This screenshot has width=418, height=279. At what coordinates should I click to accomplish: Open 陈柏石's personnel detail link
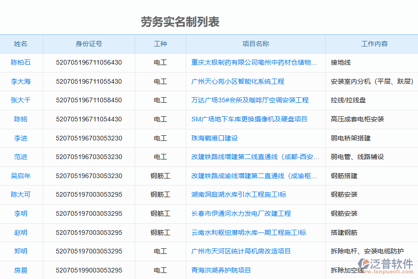tap(21, 62)
